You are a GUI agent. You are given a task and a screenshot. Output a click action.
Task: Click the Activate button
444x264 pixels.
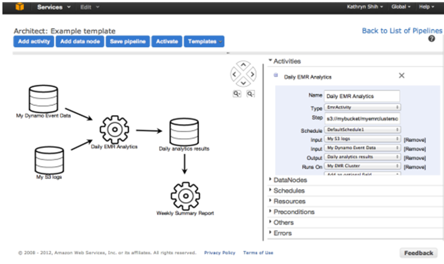167,41
